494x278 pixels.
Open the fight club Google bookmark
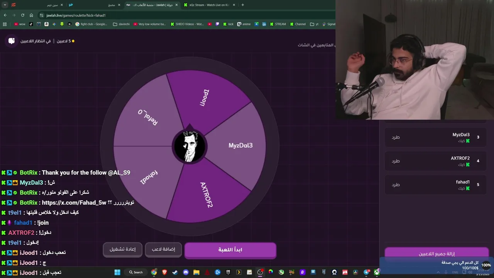point(91,24)
